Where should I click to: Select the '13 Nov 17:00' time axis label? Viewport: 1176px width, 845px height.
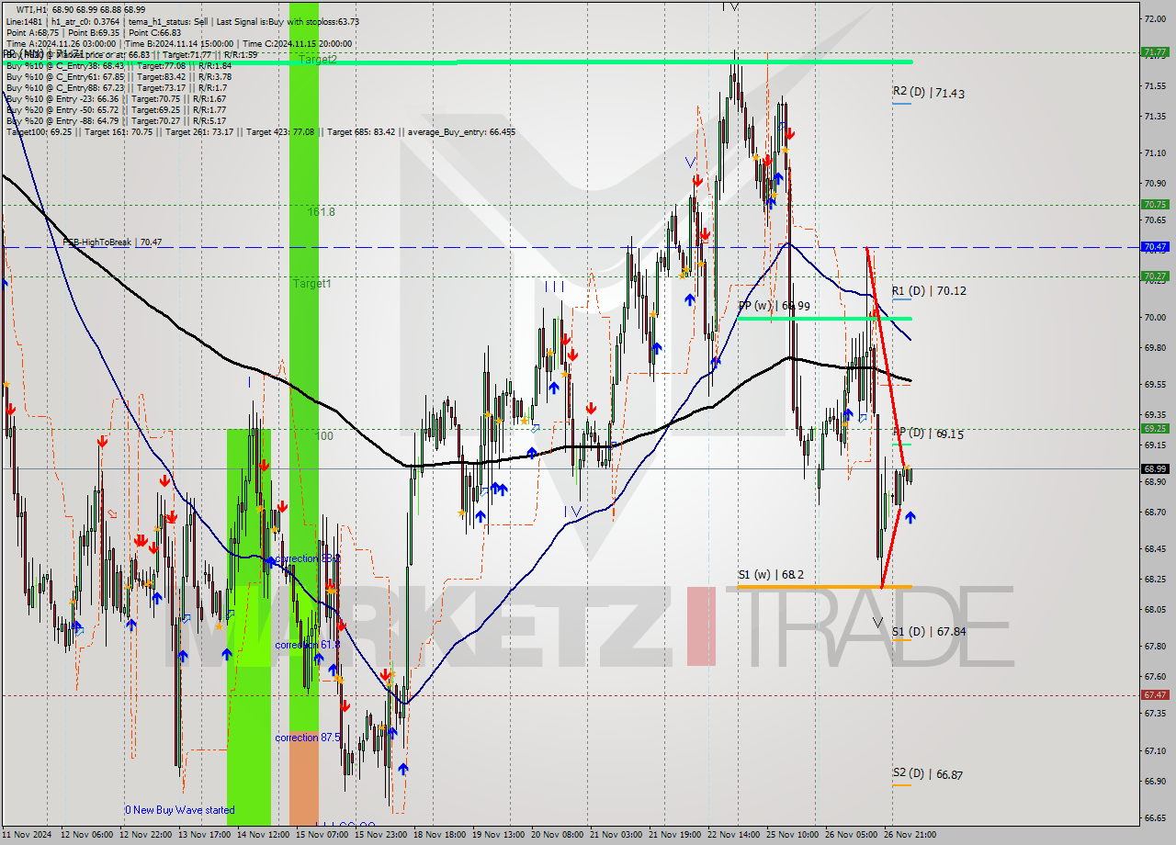(205, 835)
